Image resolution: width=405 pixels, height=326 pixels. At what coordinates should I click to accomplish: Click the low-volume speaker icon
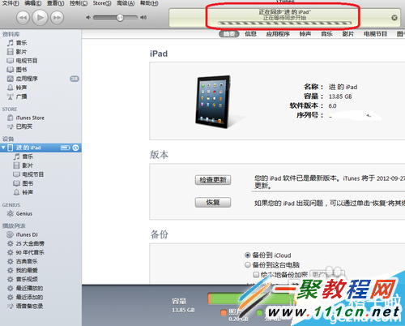[x=88, y=18]
